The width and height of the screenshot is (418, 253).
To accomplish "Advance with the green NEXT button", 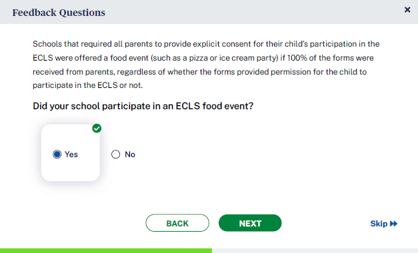I will point(250,223).
